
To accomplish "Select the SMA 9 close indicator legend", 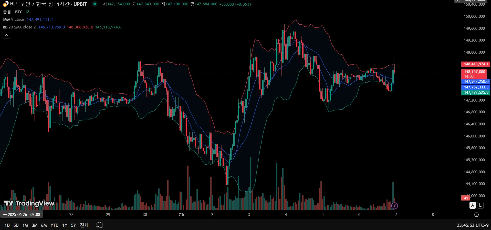I will (13, 19).
